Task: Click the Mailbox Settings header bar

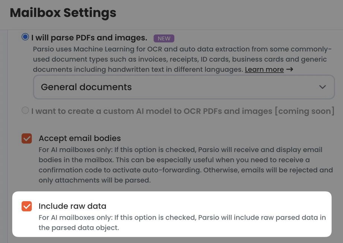Action: tap(224, 14)
